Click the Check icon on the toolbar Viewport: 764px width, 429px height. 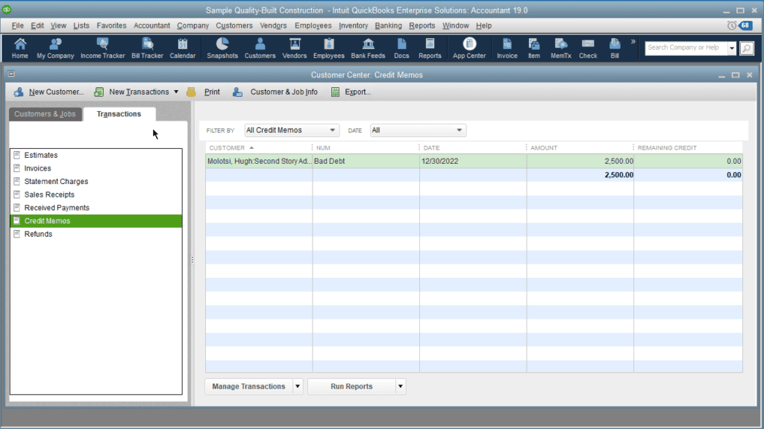pos(588,48)
